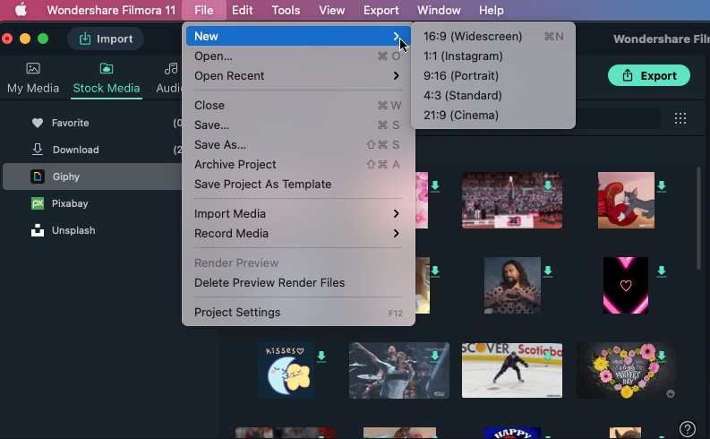Screen dimensions: 710x439
Task: Switch to the Audio tab
Action: coord(169,78)
